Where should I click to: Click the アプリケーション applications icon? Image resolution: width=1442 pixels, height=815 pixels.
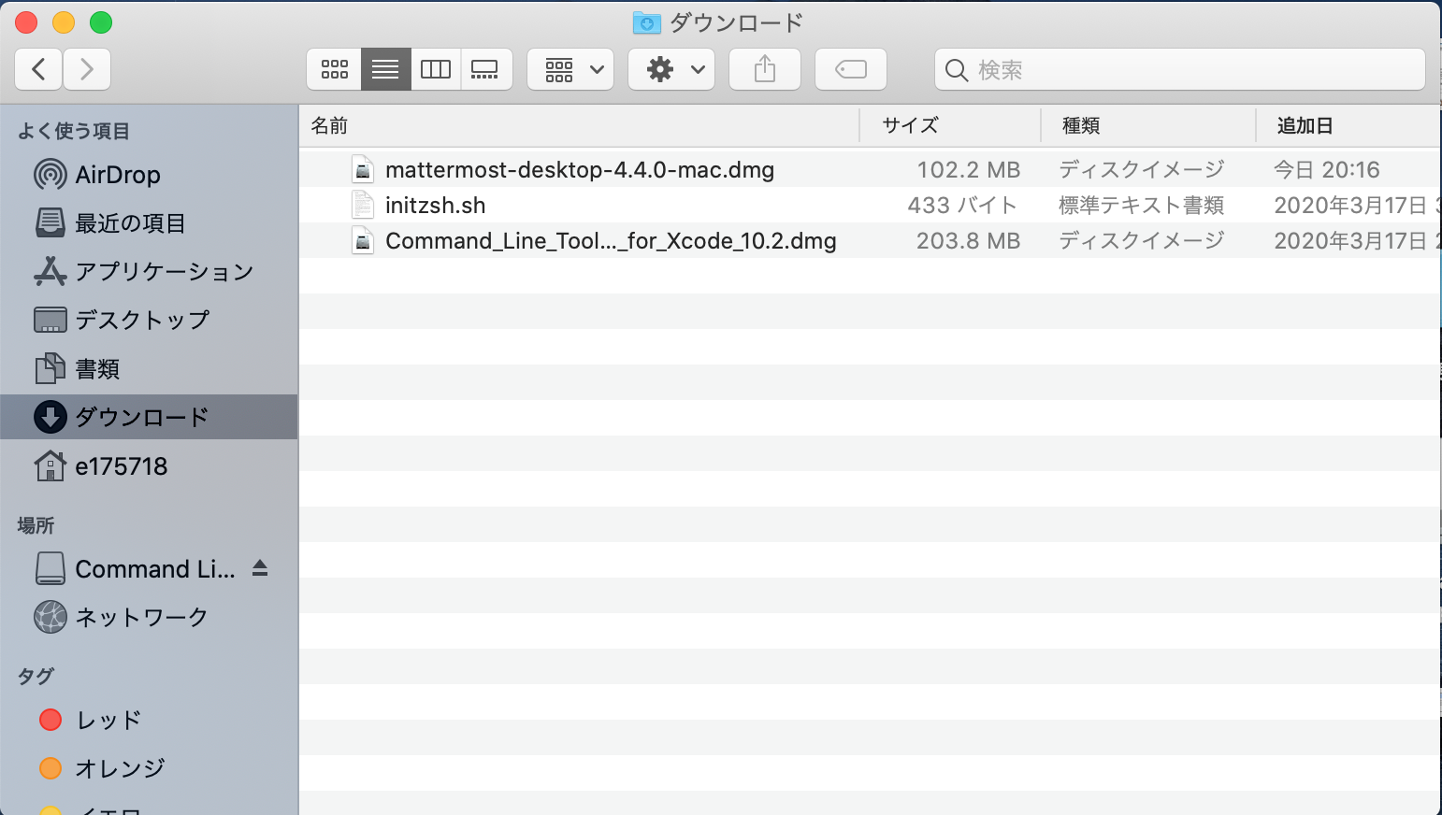(x=50, y=271)
